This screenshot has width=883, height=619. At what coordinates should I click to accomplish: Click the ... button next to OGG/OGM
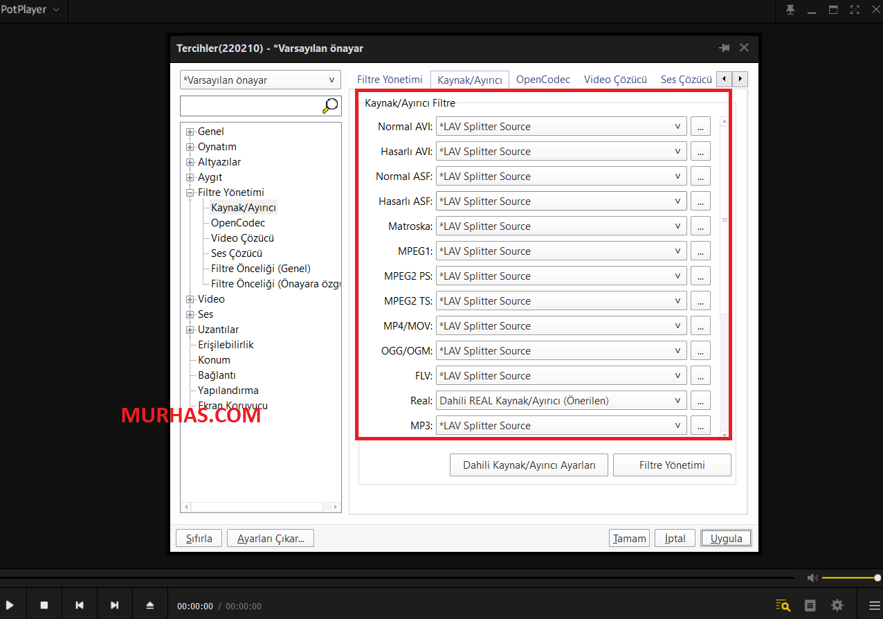[x=700, y=351]
